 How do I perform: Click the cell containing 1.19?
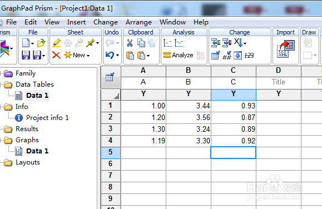point(143,141)
